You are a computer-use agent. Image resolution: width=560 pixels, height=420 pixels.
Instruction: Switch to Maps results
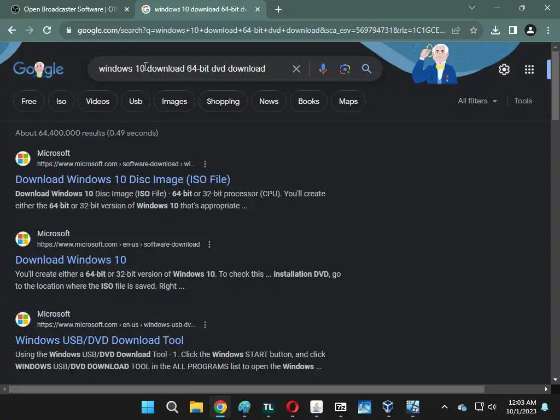coord(348,101)
